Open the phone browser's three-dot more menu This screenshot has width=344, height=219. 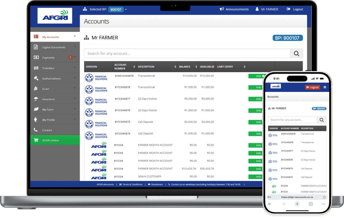(x=323, y=204)
